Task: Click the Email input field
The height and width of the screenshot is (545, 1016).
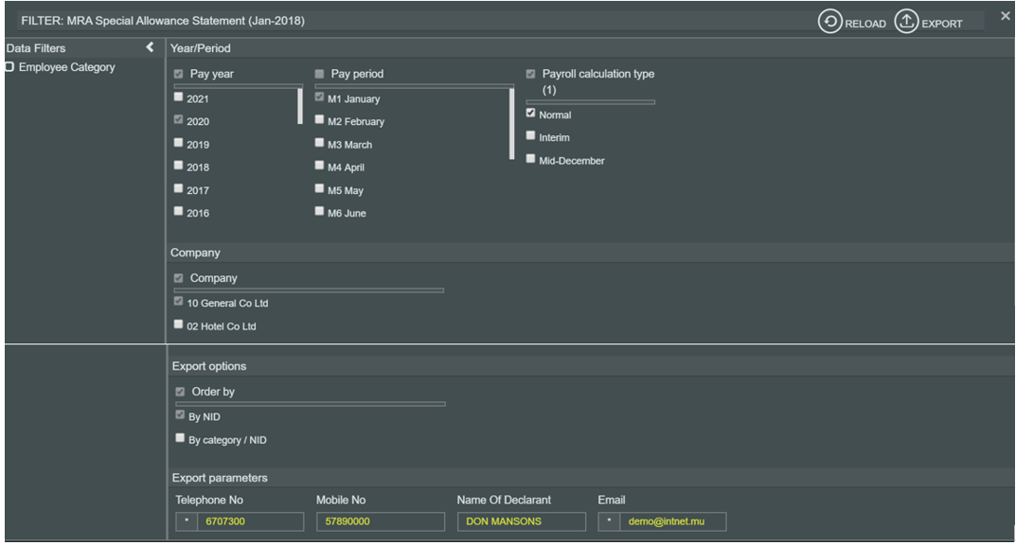Action: coord(673,521)
